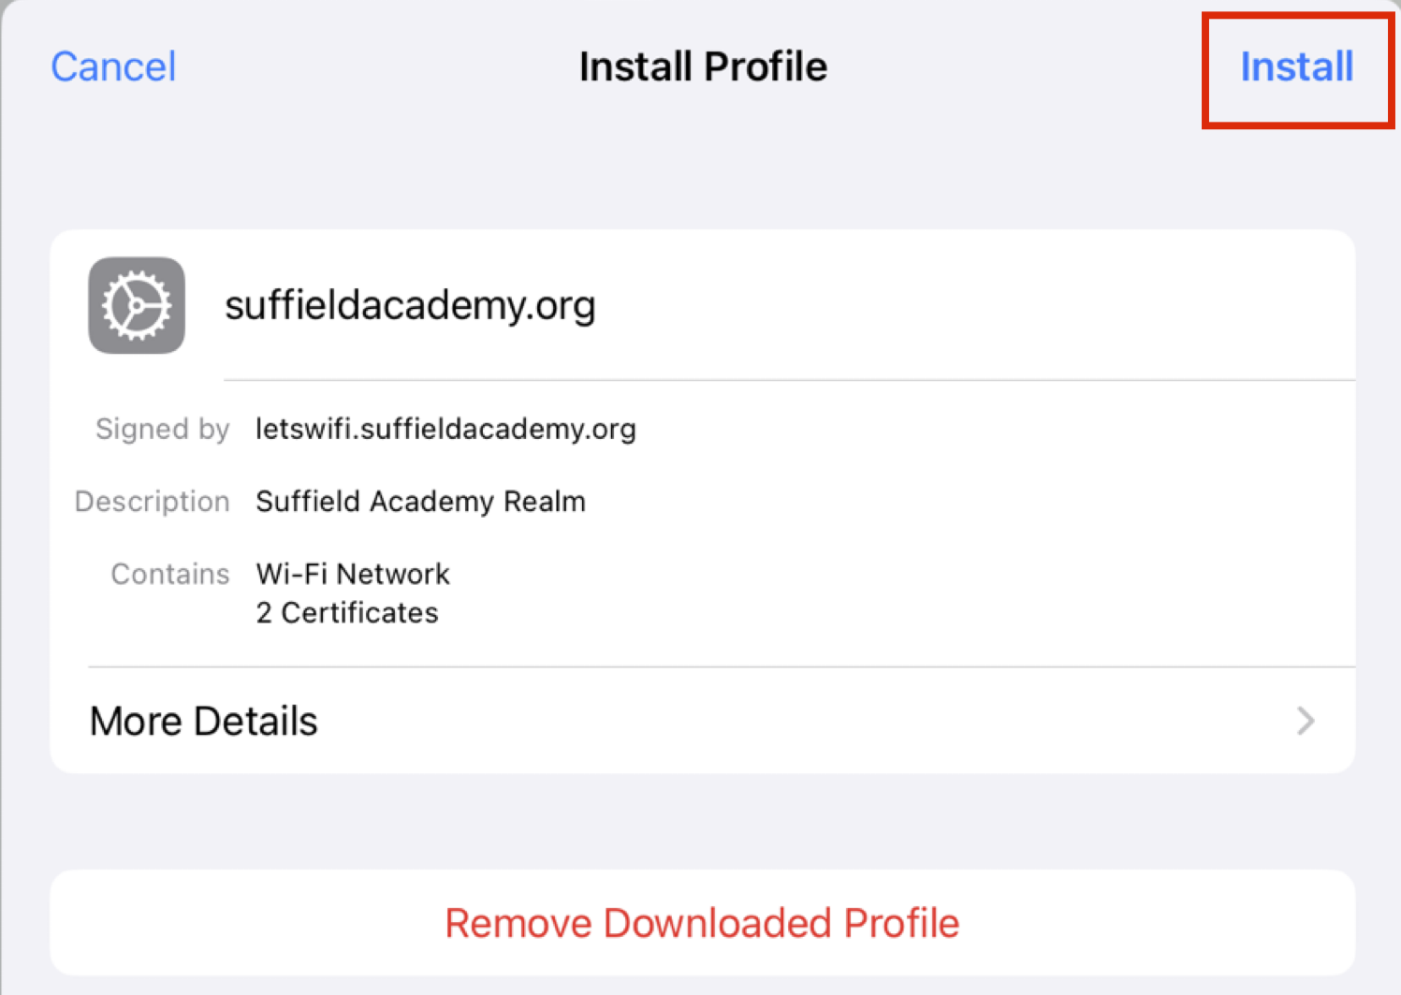Click the red-outlined Install link
1401x995 pixels.
click(x=1296, y=66)
